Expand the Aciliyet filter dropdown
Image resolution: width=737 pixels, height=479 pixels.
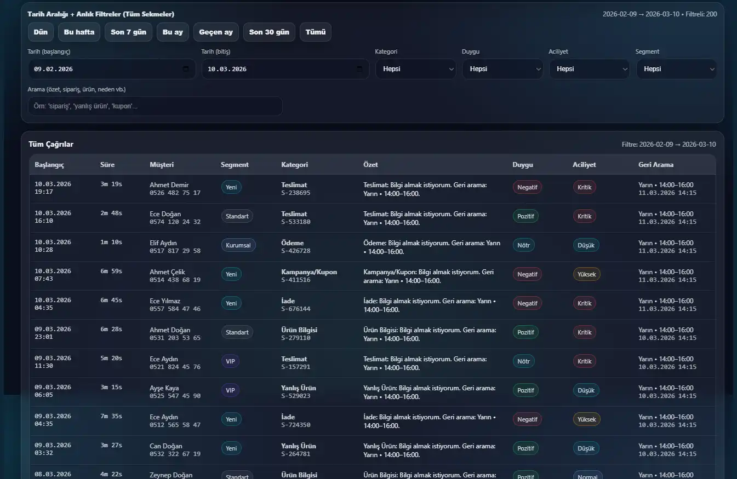tap(589, 69)
